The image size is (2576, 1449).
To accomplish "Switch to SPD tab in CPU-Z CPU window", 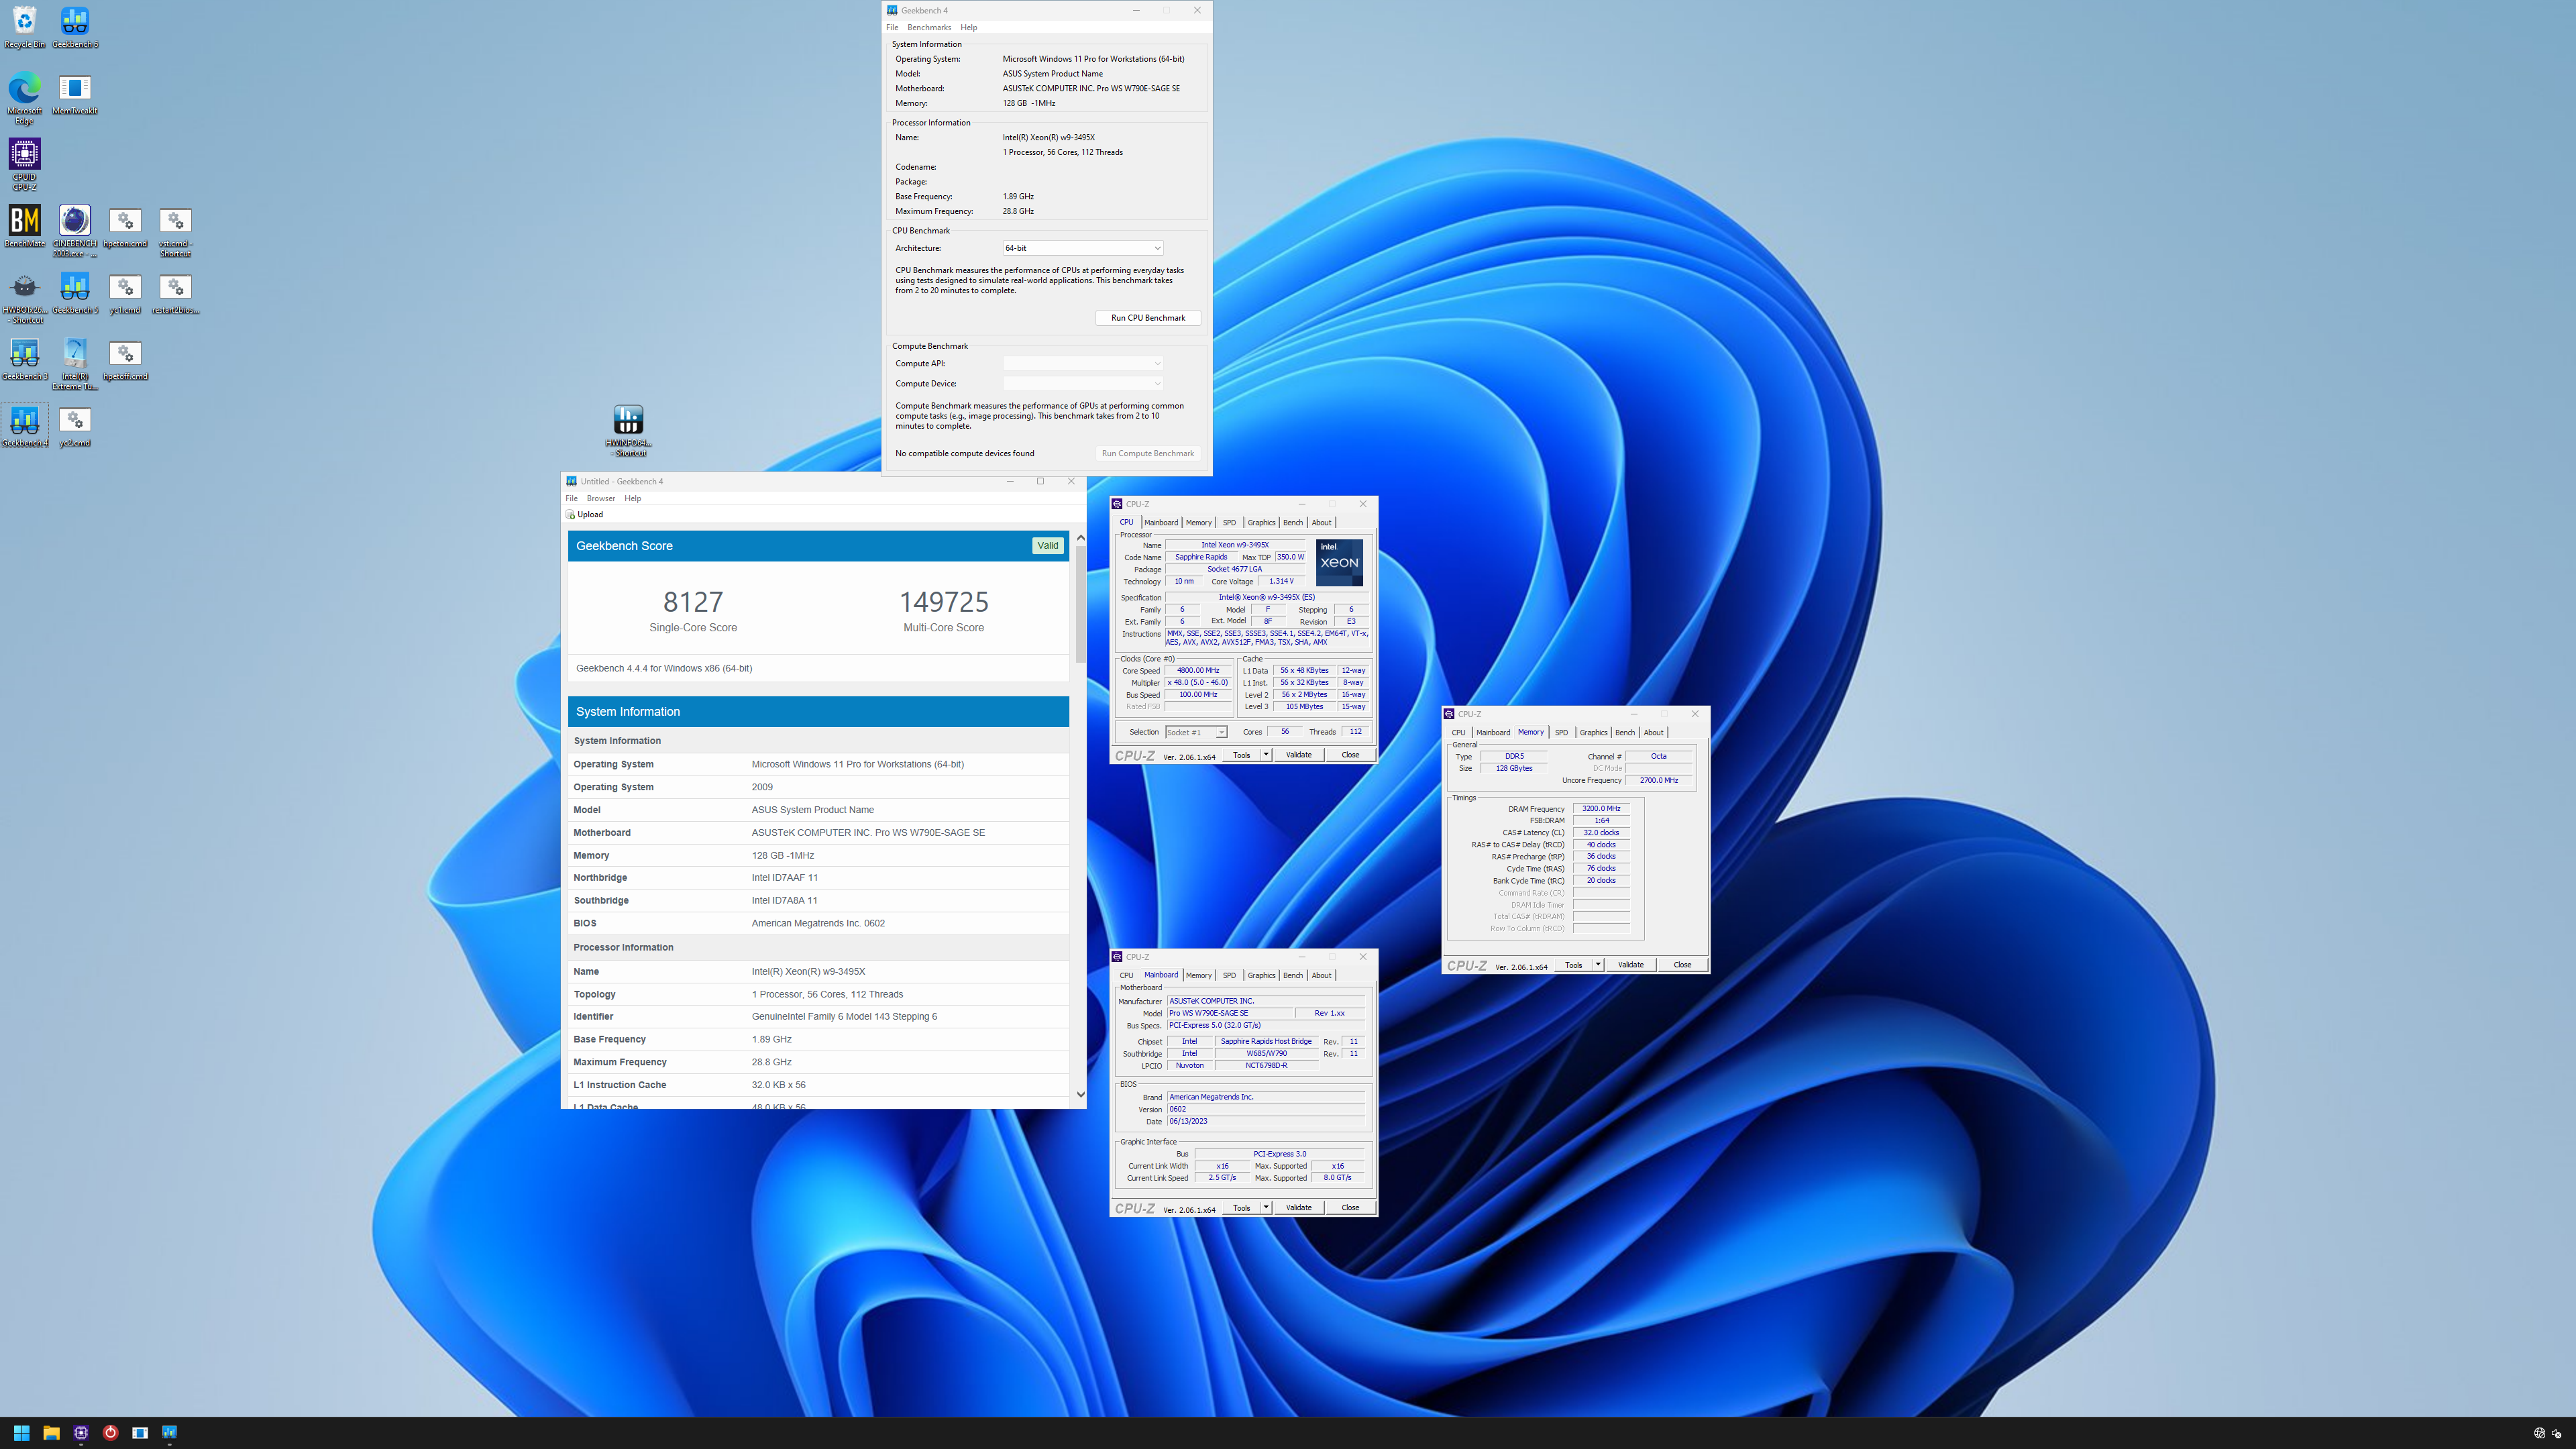I will [x=1229, y=522].
